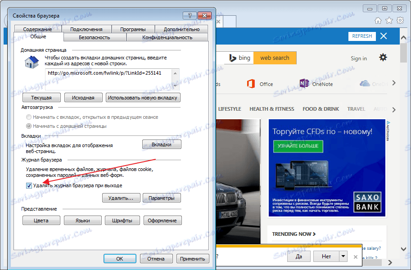Click the SAXO BANK logo in the ad
411x270 pixels.
pos(367,202)
